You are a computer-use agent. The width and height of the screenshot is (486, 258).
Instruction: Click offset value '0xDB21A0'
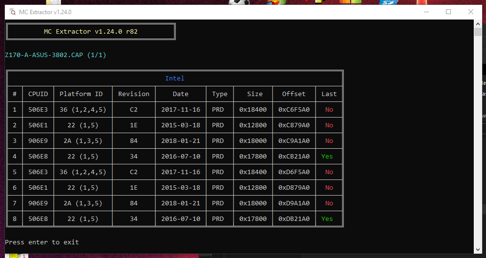click(294, 218)
